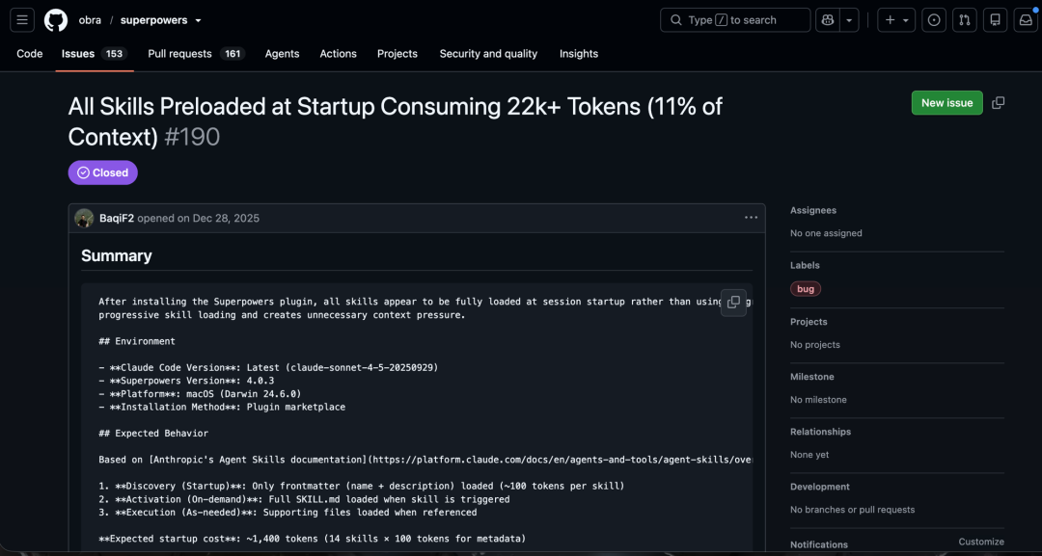Click the Projects sidebar heading
Image resolution: width=1042 pixels, height=556 pixels.
809,322
